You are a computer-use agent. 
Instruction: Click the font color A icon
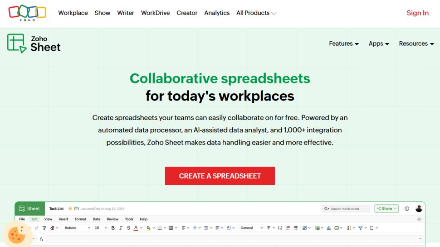point(136,228)
